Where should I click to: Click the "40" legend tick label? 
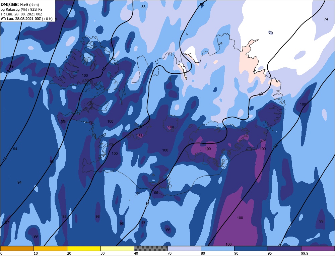pos(136,253)
